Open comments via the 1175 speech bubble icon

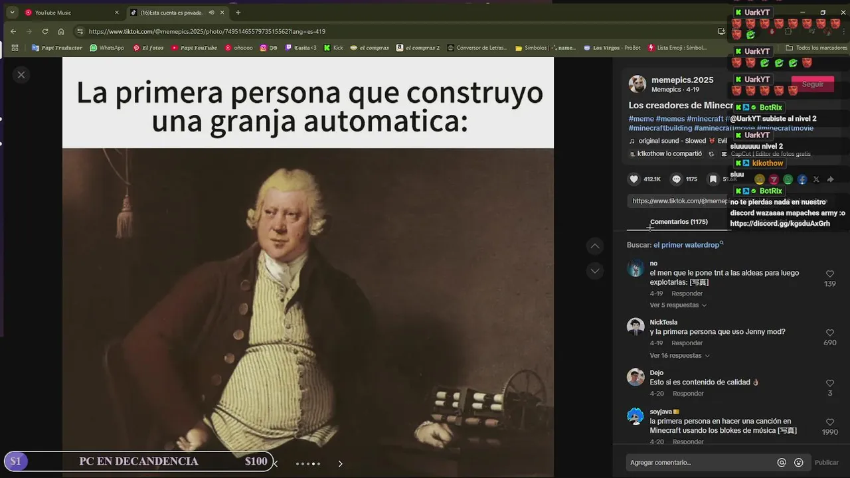coord(676,179)
